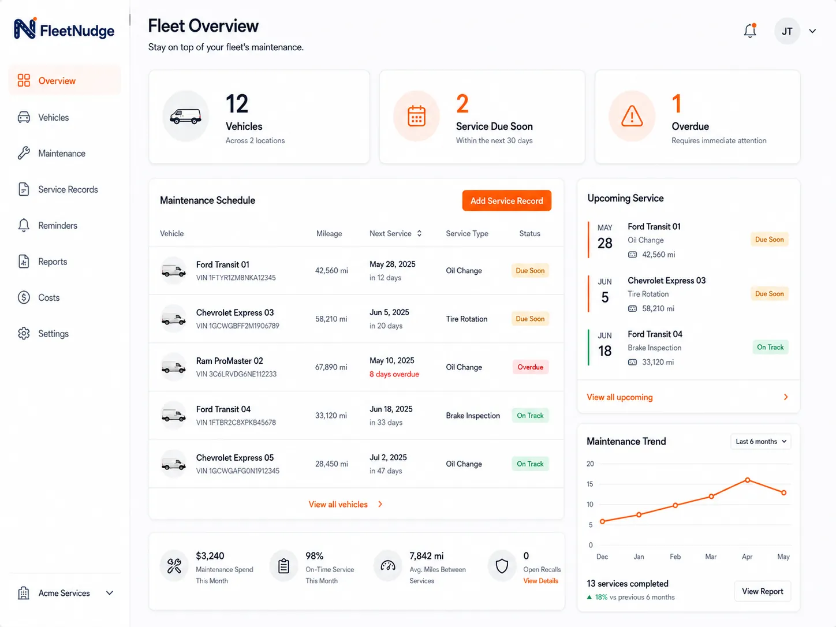The image size is (836, 627).
Task: Open the notifications bell
Action: point(750,31)
